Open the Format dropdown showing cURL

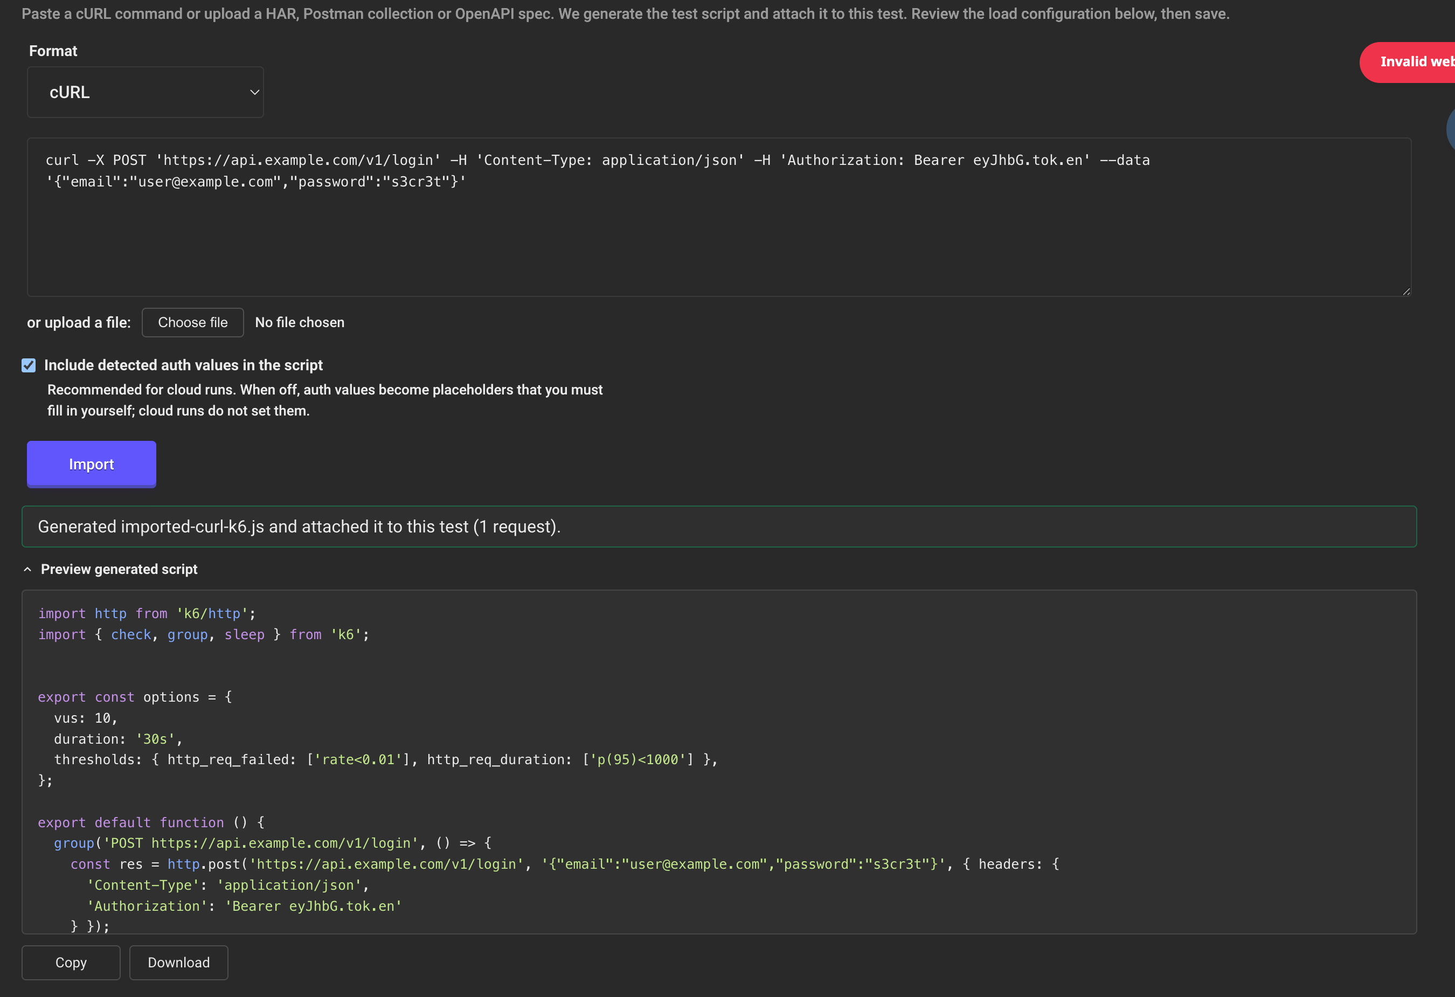point(145,92)
